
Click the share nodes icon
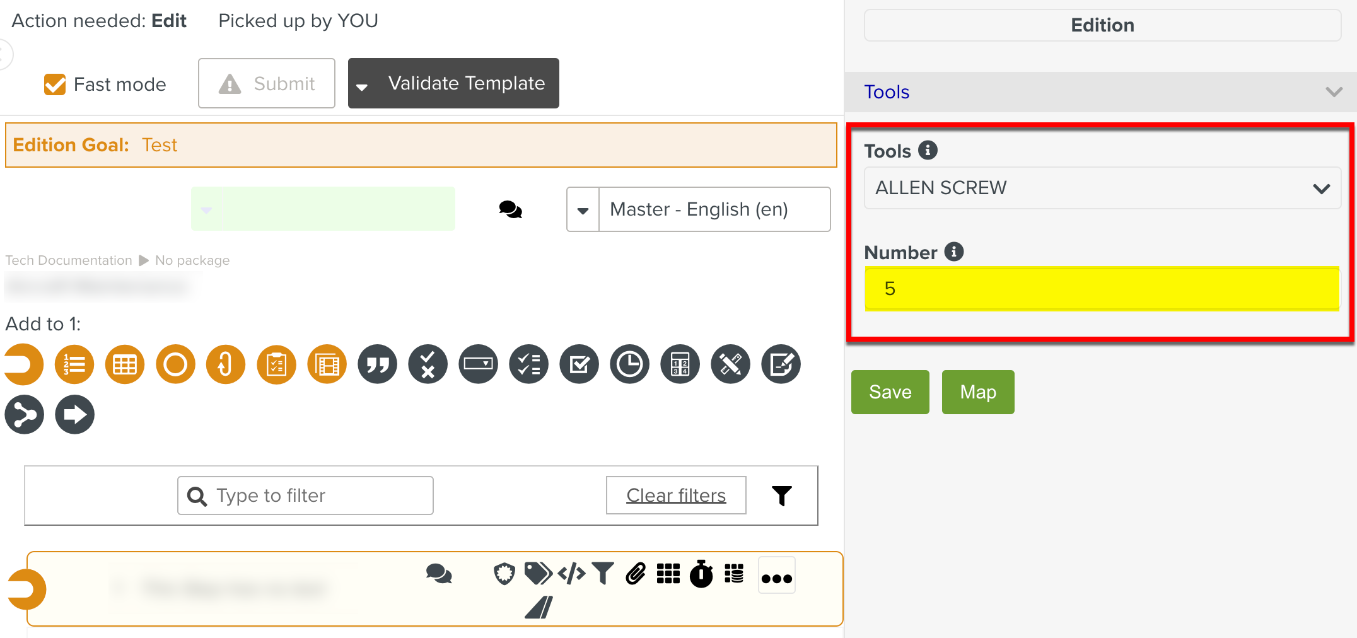[24, 415]
